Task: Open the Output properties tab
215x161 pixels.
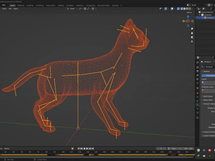Action: (x=198, y=71)
